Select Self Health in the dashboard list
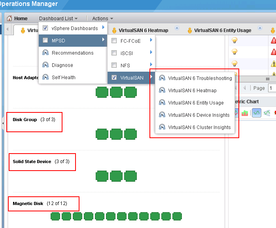 click(x=73, y=77)
